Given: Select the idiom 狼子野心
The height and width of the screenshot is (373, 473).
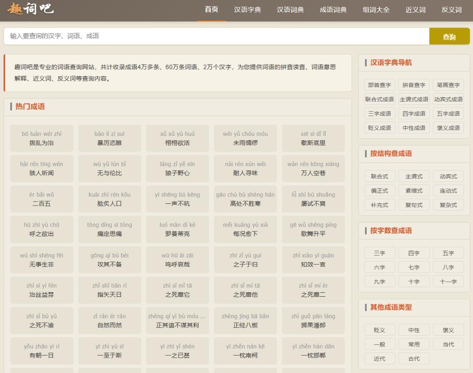Looking at the screenshot, I should (x=177, y=168).
